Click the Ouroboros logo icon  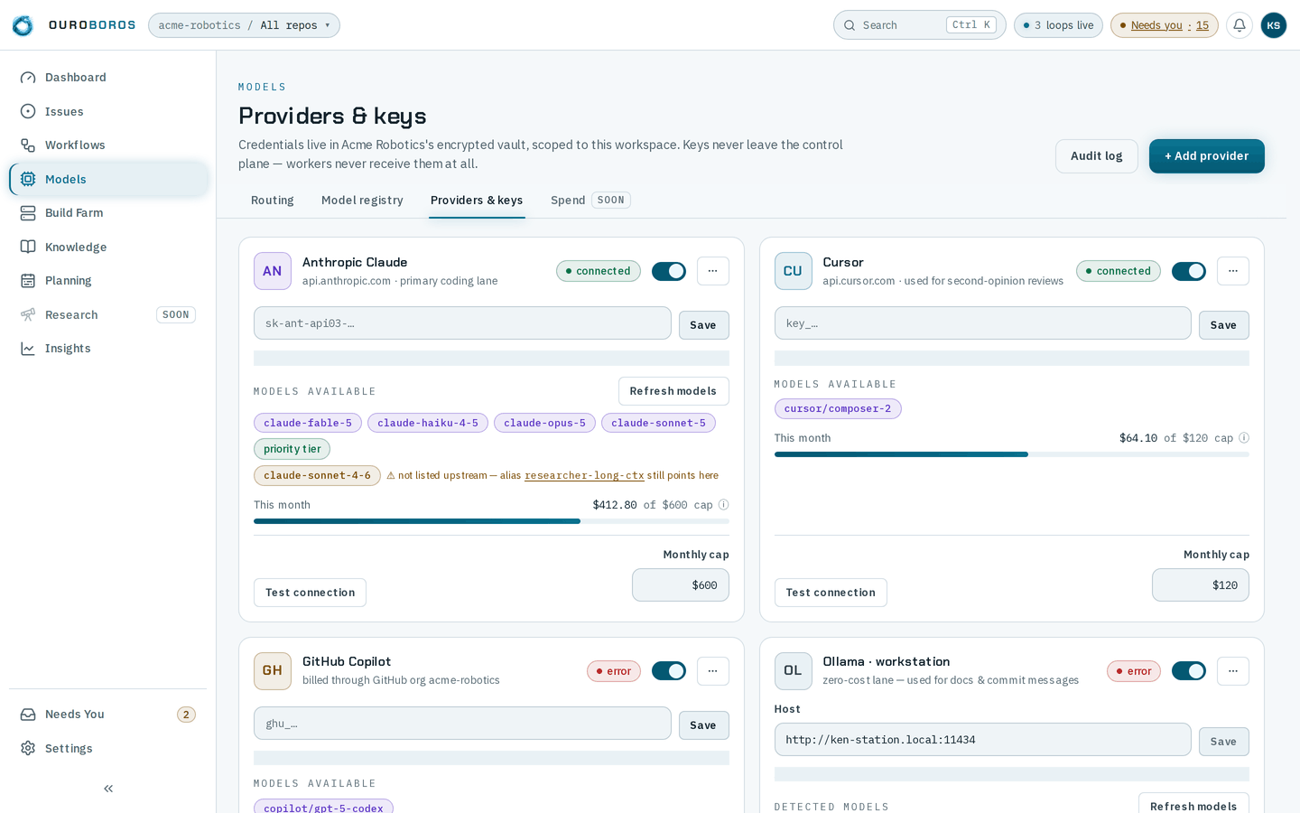23,25
